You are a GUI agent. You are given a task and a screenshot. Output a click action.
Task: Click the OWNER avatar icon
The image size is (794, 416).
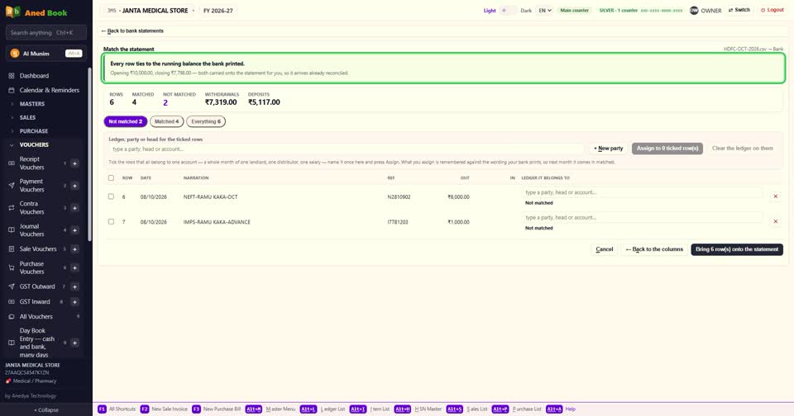(694, 10)
